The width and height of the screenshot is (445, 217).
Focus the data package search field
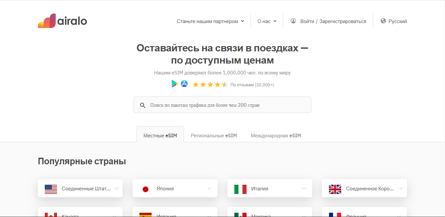tap(227, 105)
